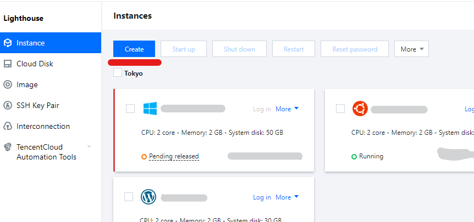Select the Ubuntu instance checkbox
Viewport: 474px width, 222px height.
click(340, 109)
